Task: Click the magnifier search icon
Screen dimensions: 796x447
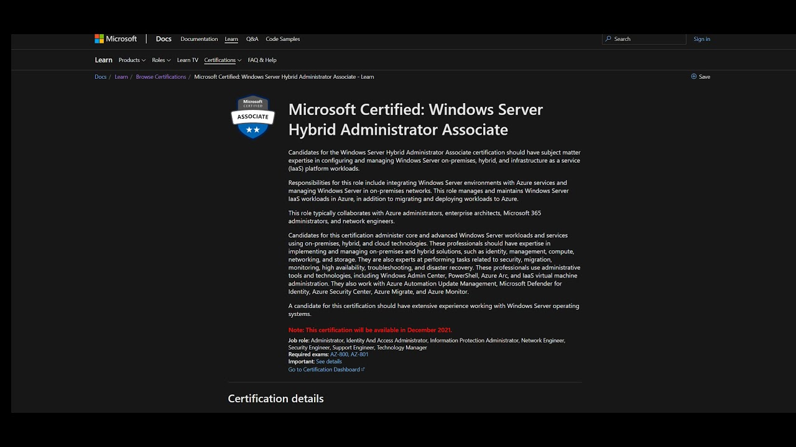Action: point(608,39)
